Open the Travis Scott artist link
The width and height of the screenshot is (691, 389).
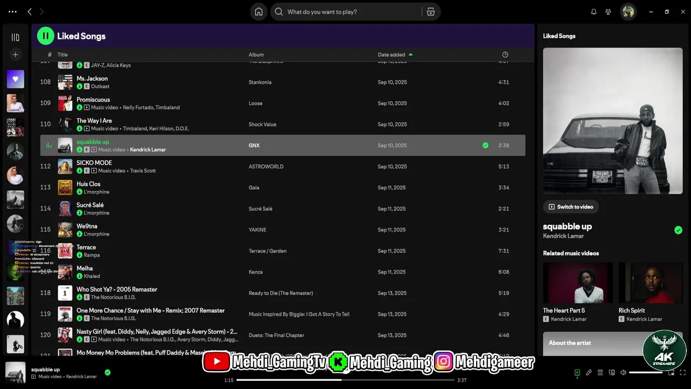coord(143,171)
